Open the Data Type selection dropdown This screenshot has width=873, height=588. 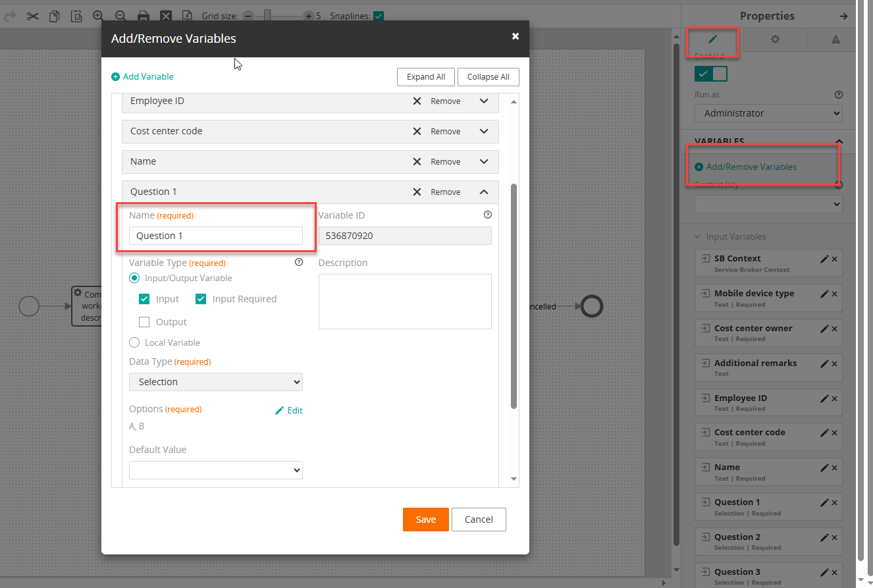coord(216,382)
